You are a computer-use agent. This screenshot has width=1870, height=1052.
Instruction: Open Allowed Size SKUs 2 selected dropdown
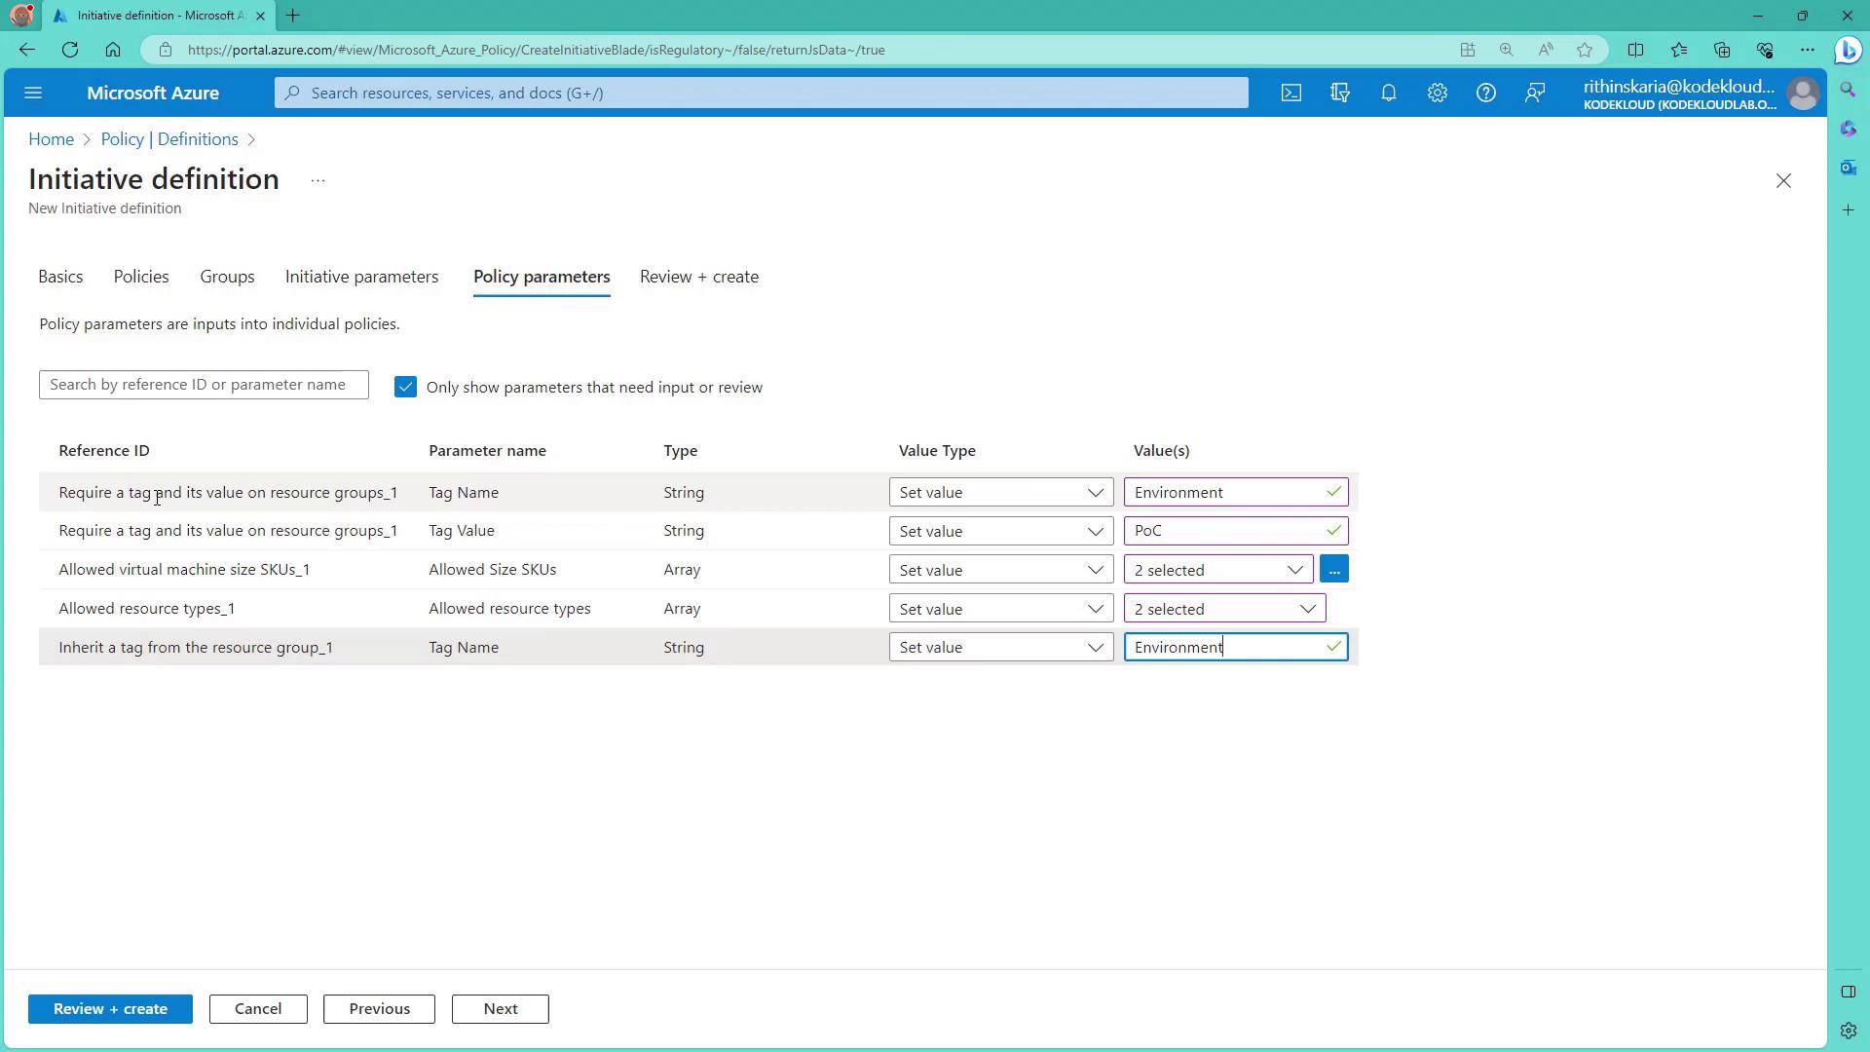point(1217,570)
